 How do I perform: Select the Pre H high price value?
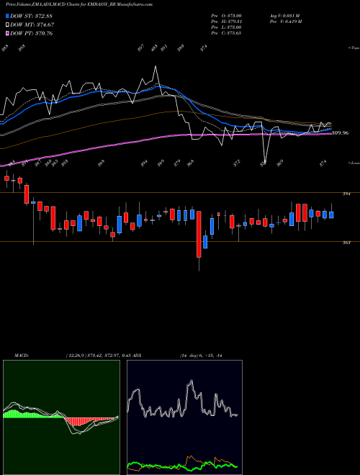(226, 22)
